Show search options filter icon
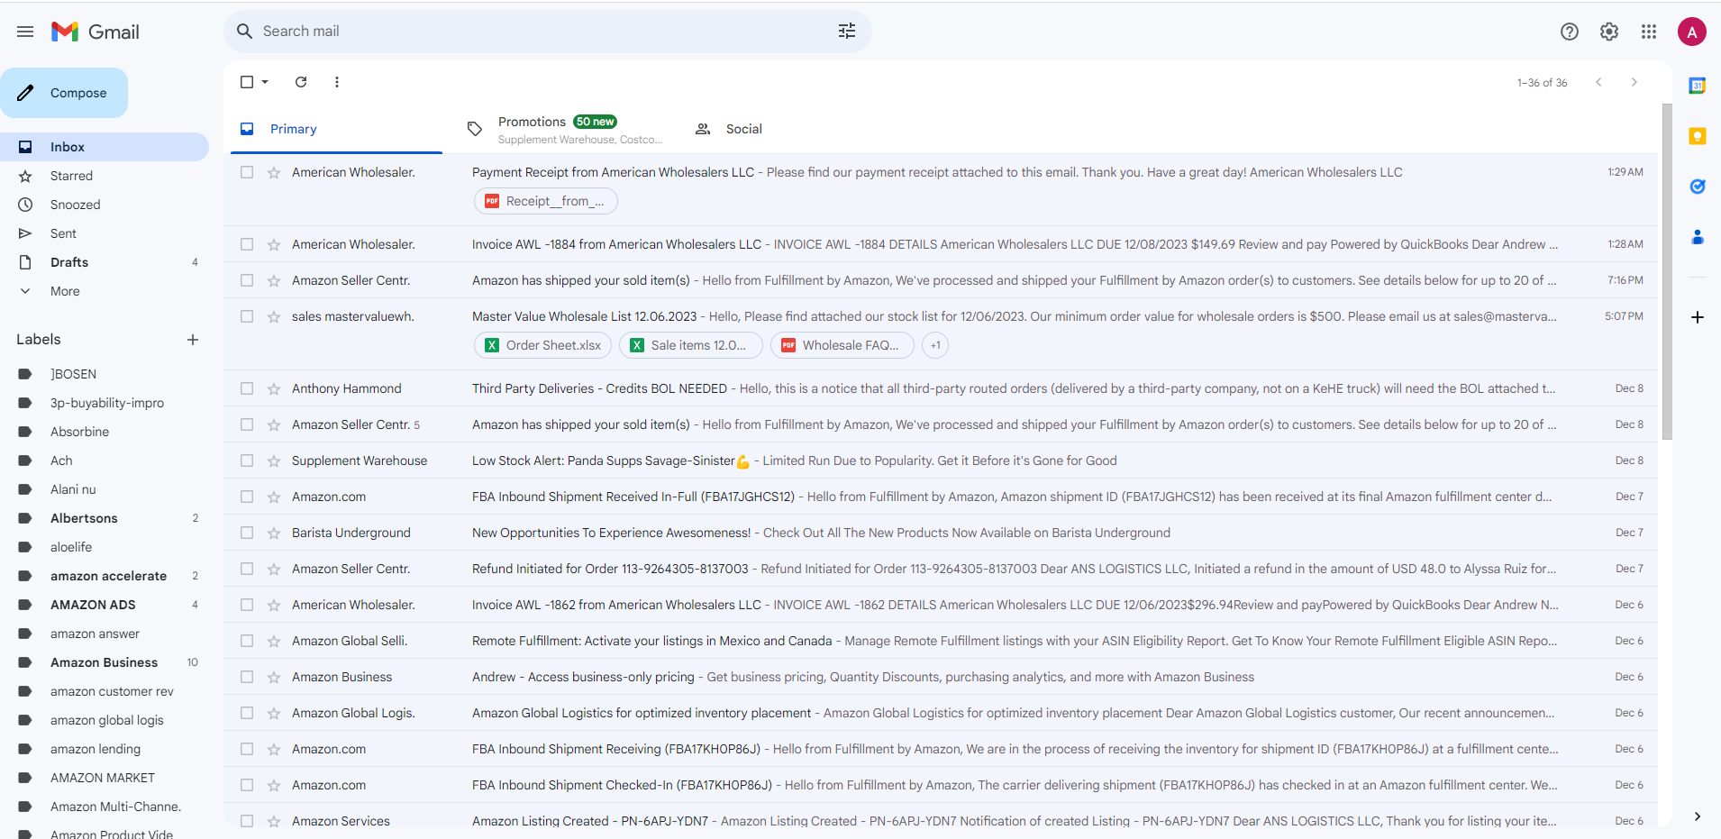 coord(847,32)
